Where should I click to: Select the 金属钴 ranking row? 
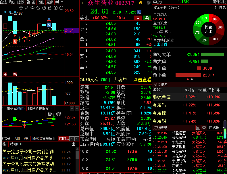(190, 105)
